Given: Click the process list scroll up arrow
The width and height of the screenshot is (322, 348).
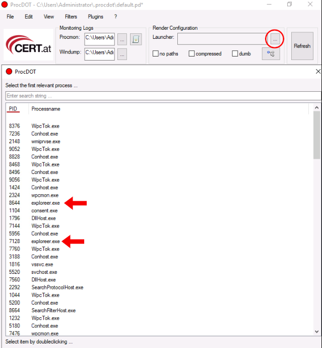Looking at the screenshot, I should [316, 107].
